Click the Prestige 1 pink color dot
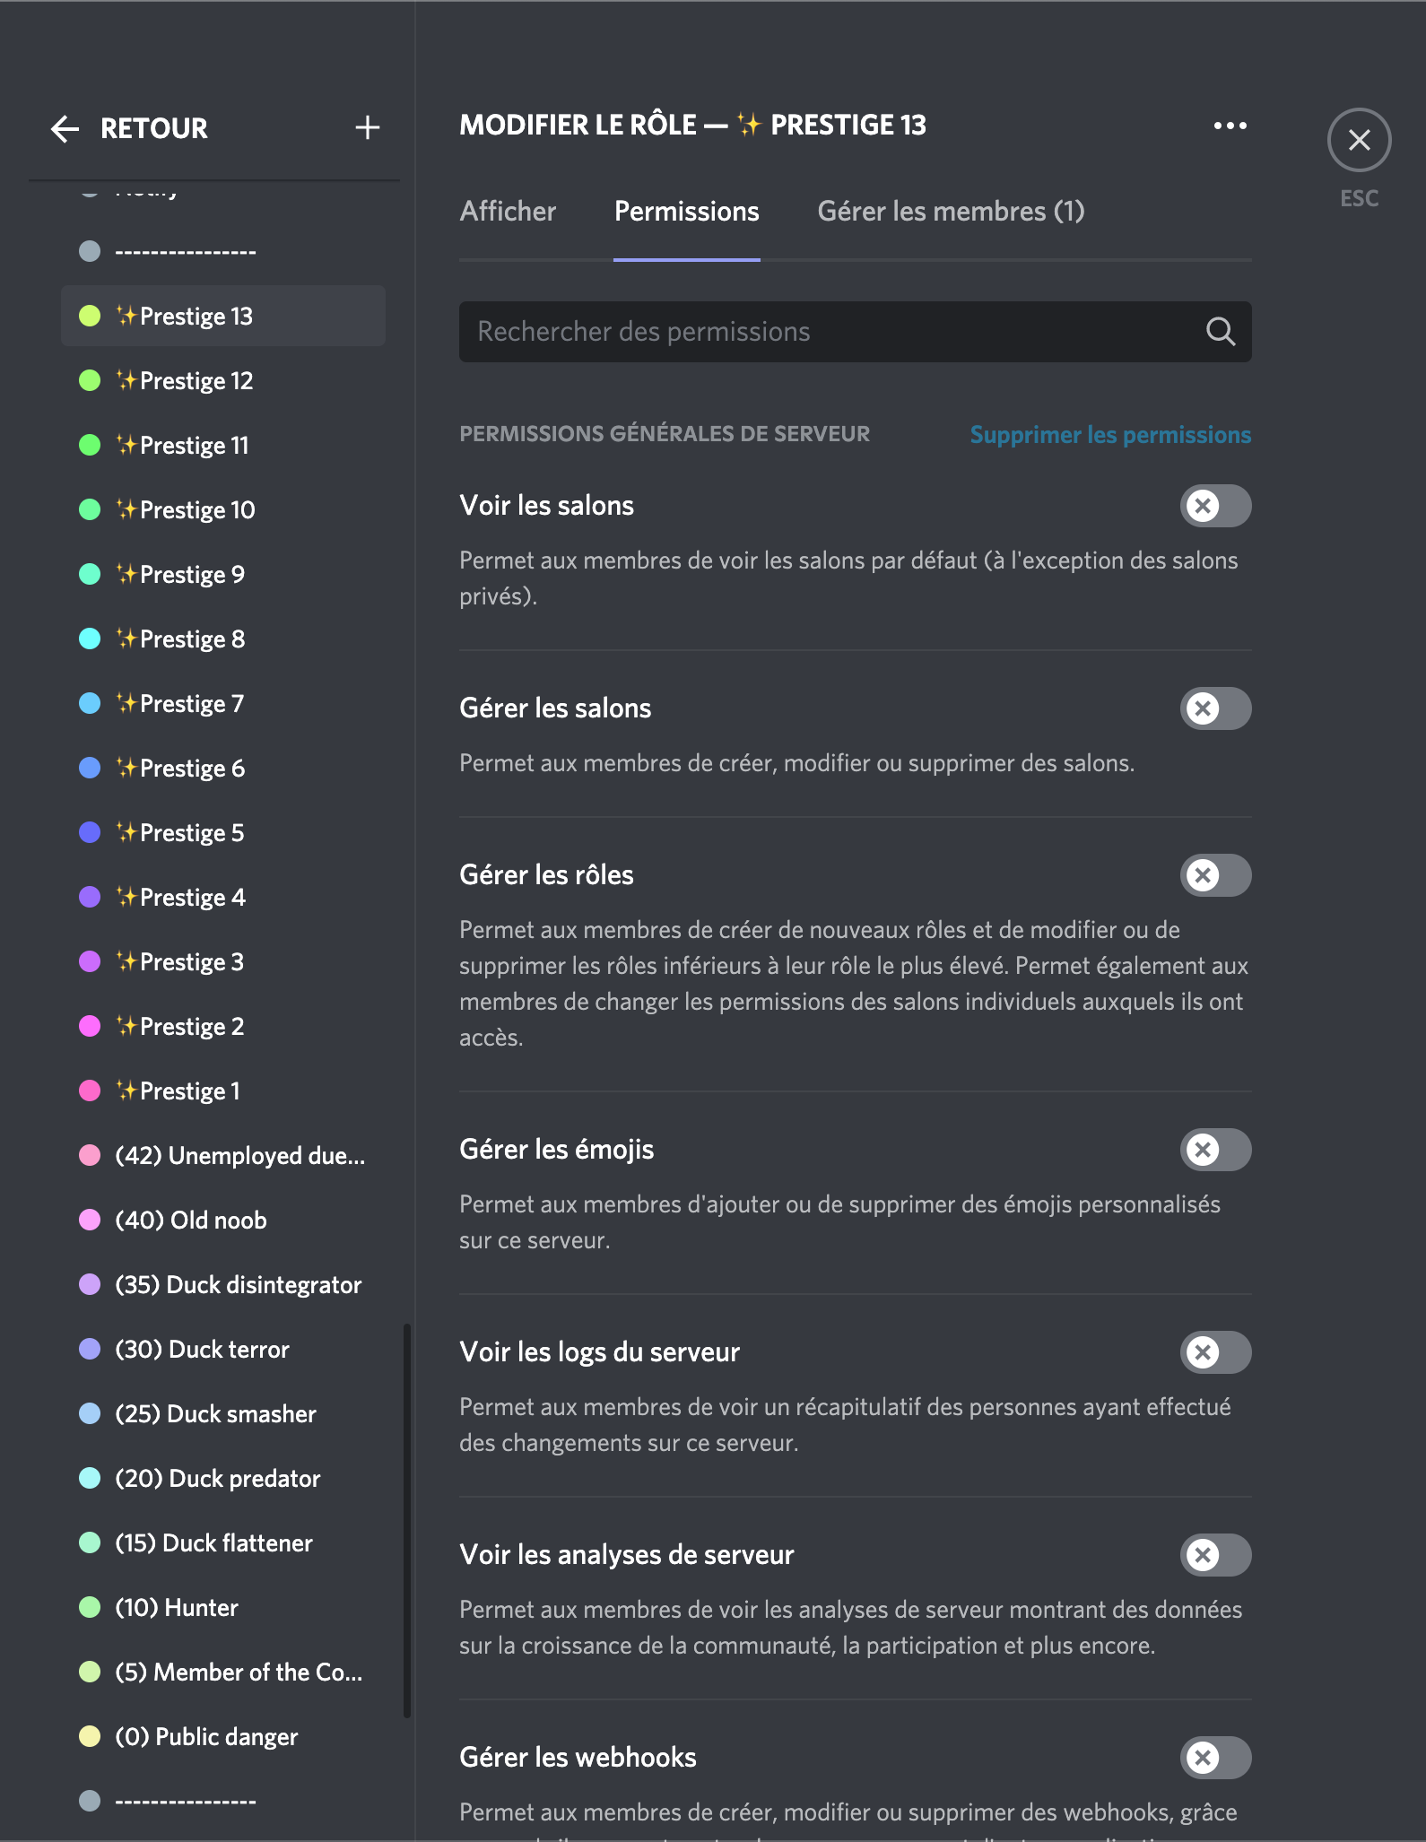1426x1842 pixels. point(90,1091)
